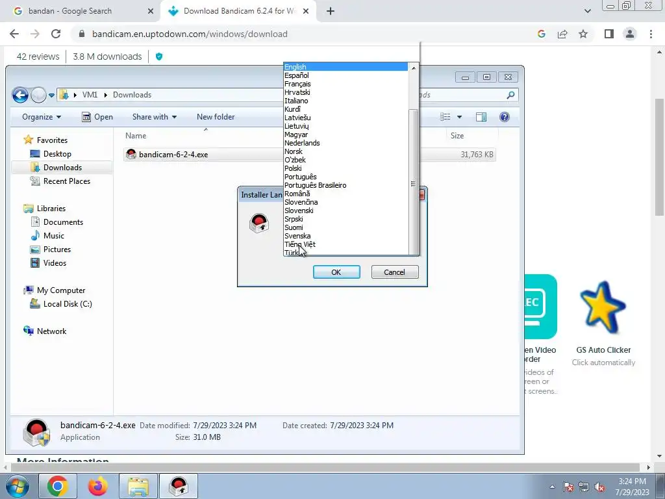This screenshot has width=665, height=499.
Task: Open Chrome three-dot menu
Action: point(651,34)
